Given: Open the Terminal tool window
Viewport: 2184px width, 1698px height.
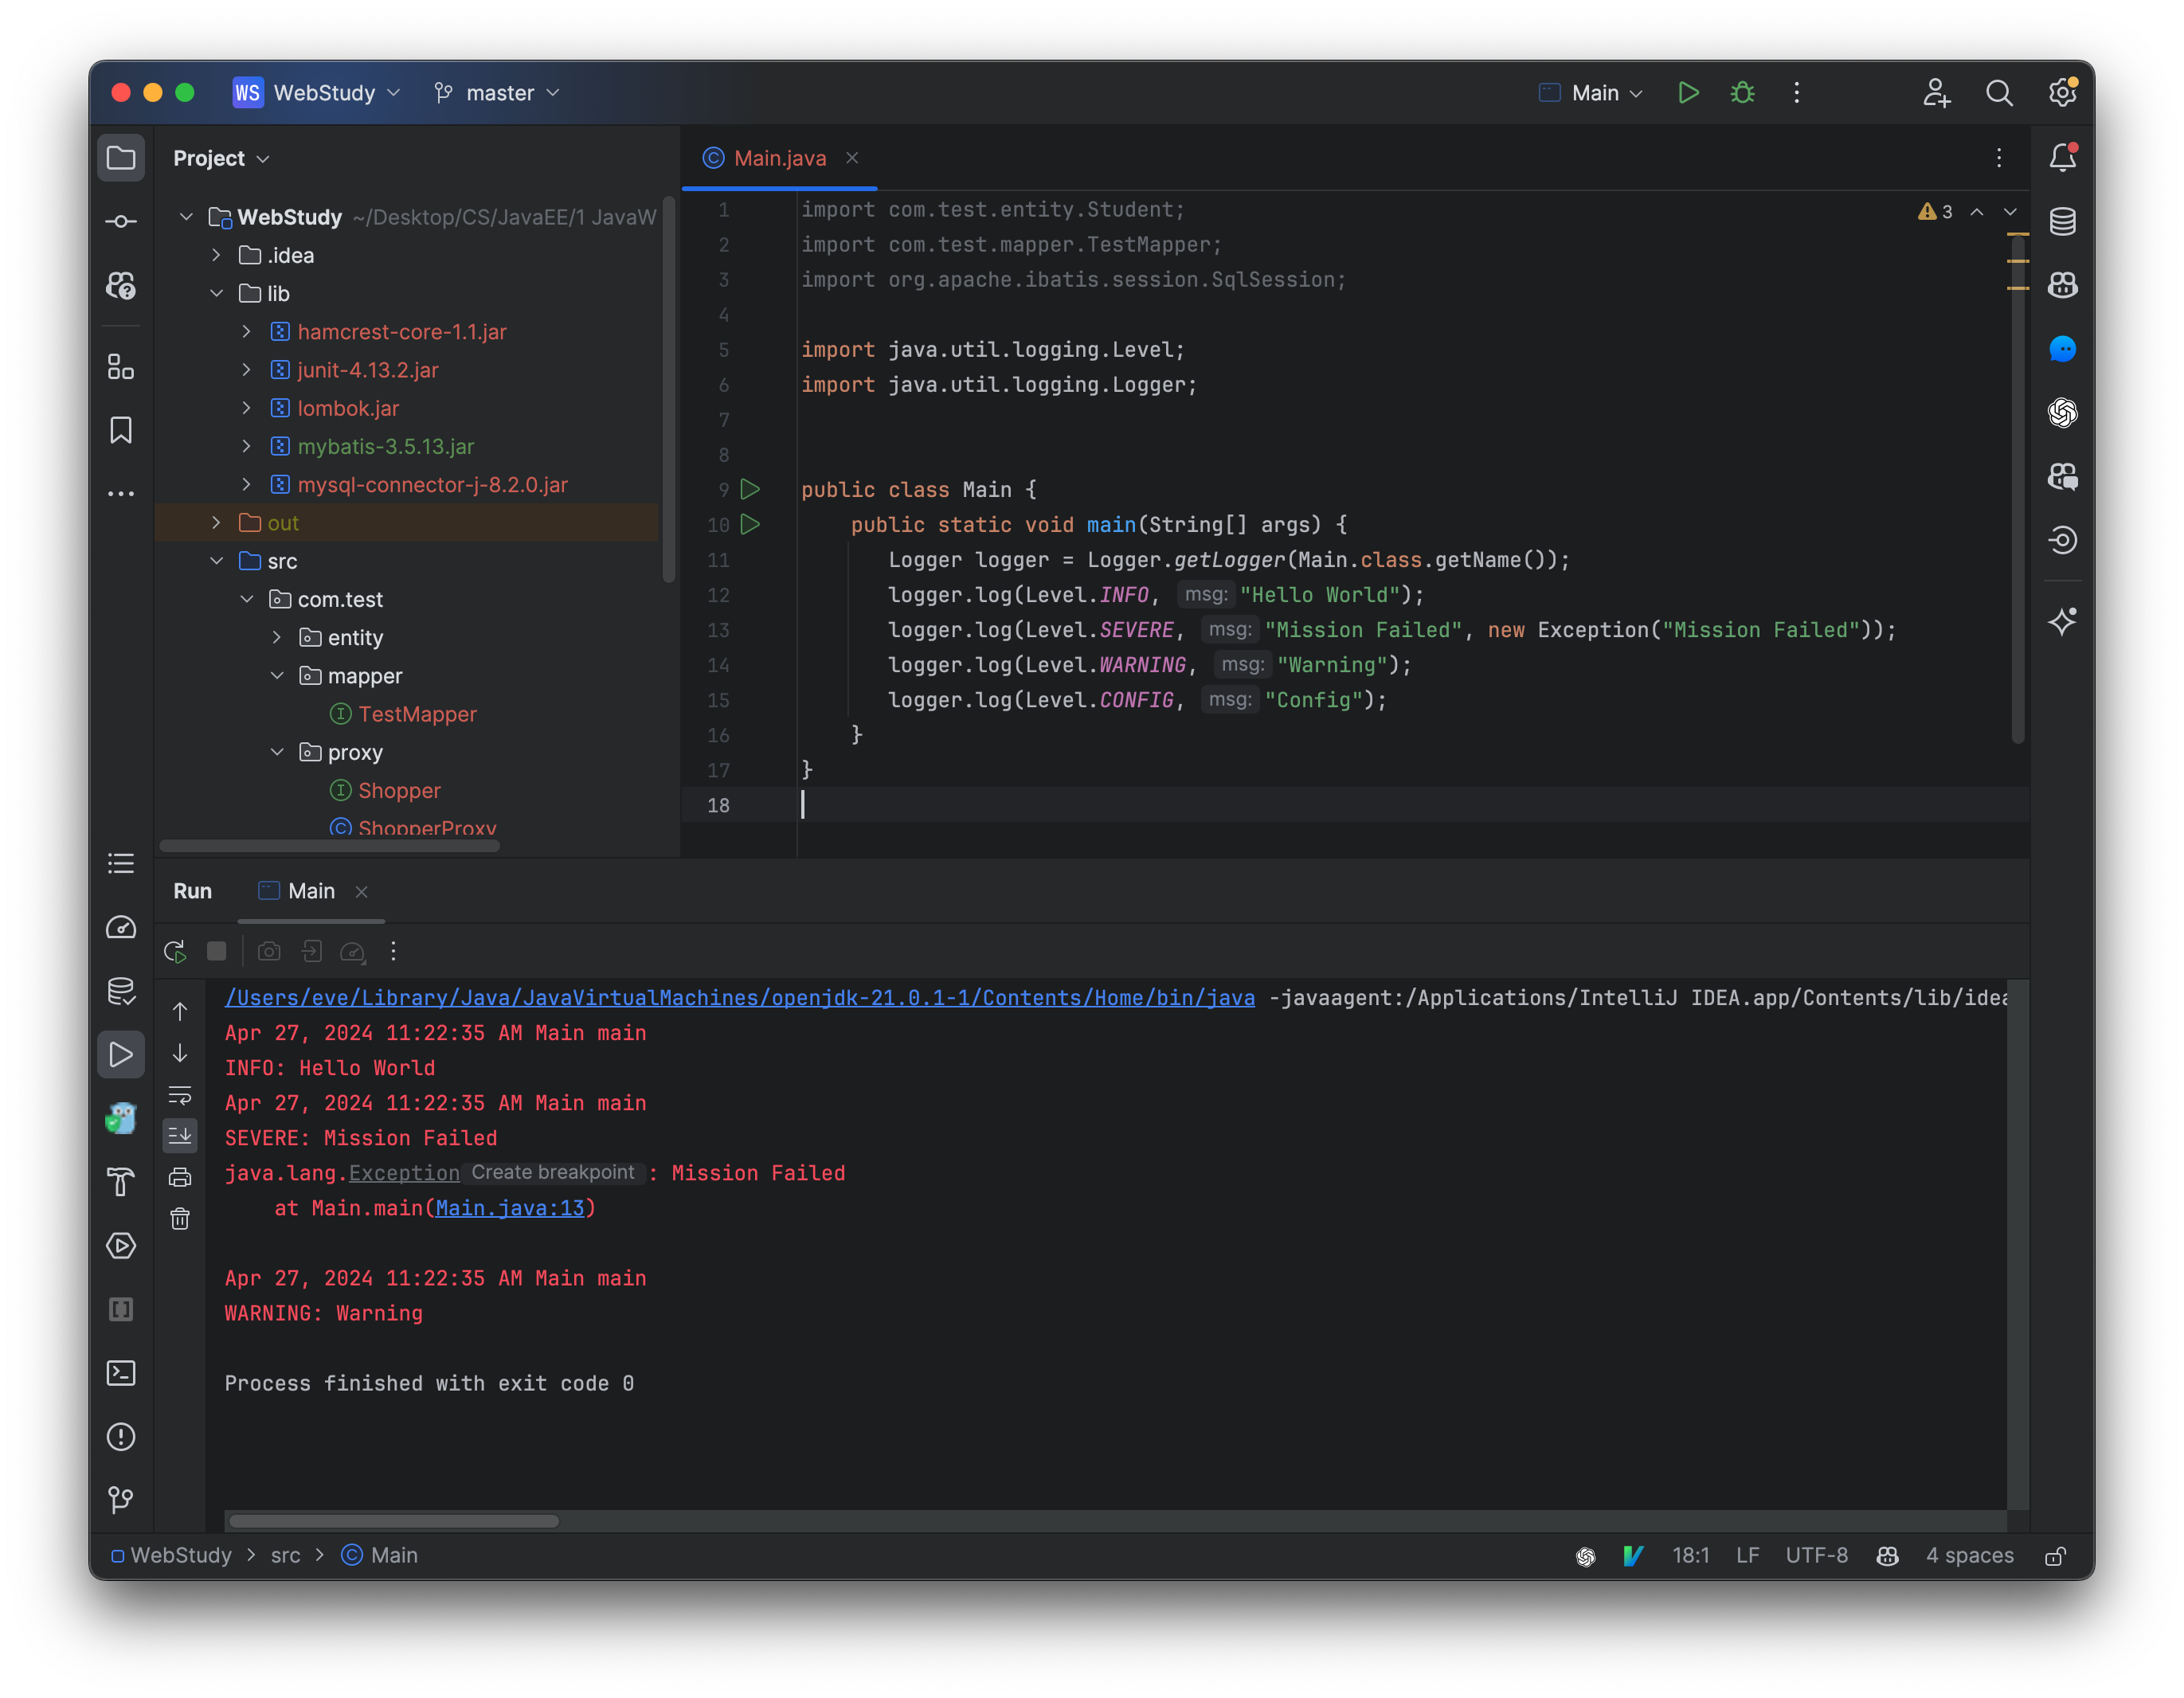Looking at the screenshot, I should coord(121,1373).
